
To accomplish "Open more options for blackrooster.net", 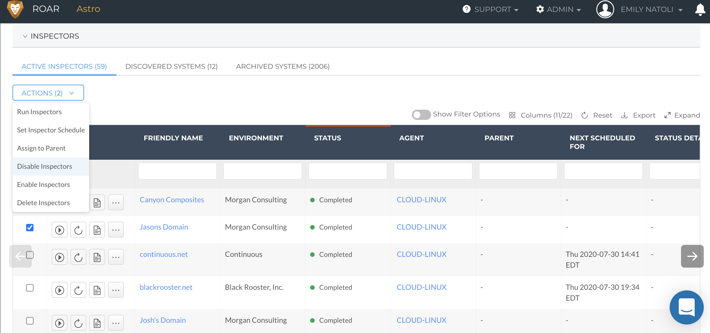I will (116, 290).
